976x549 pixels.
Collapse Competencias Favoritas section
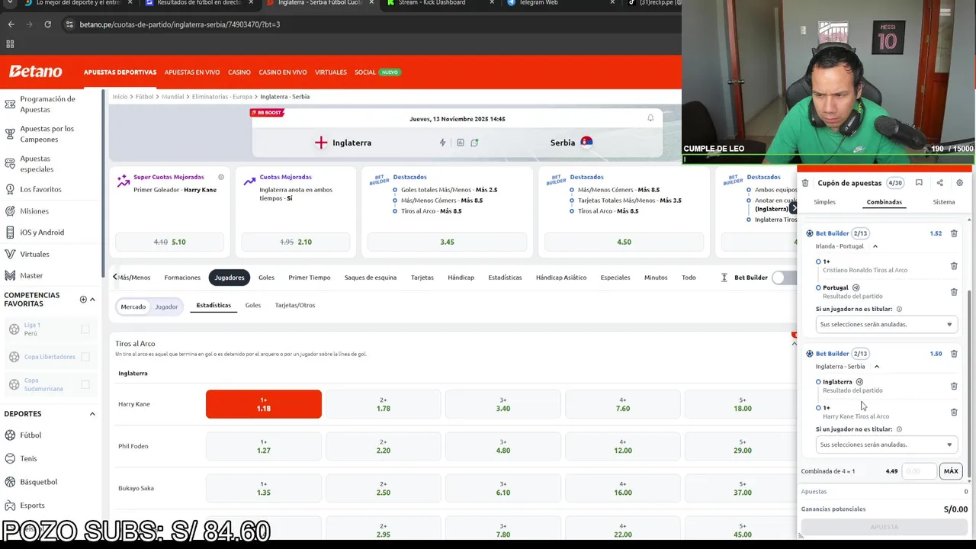point(92,299)
